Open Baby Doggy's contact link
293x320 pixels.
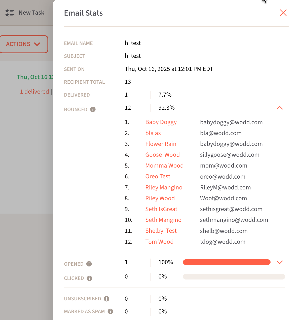tap(161, 122)
